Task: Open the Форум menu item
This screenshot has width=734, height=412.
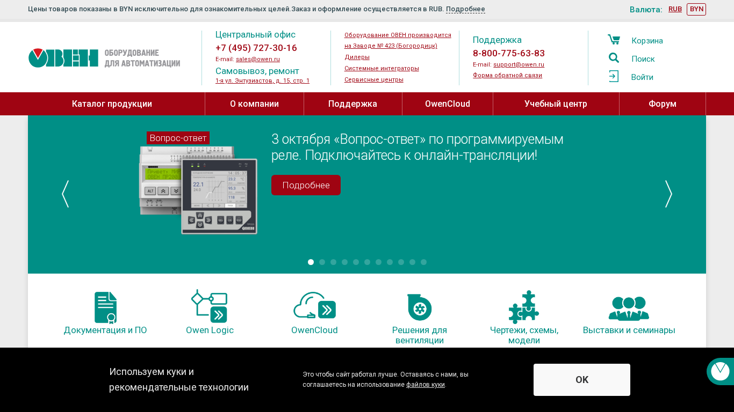Action: coord(663,104)
